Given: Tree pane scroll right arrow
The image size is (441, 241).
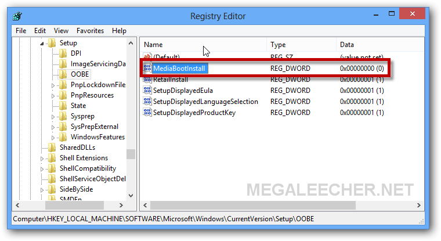Looking at the screenshot, I should coord(121,205).
